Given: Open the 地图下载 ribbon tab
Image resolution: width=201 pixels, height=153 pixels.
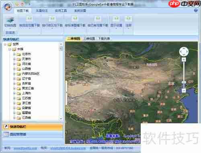Looking at the screenshot, I should [x=23, y=11].
